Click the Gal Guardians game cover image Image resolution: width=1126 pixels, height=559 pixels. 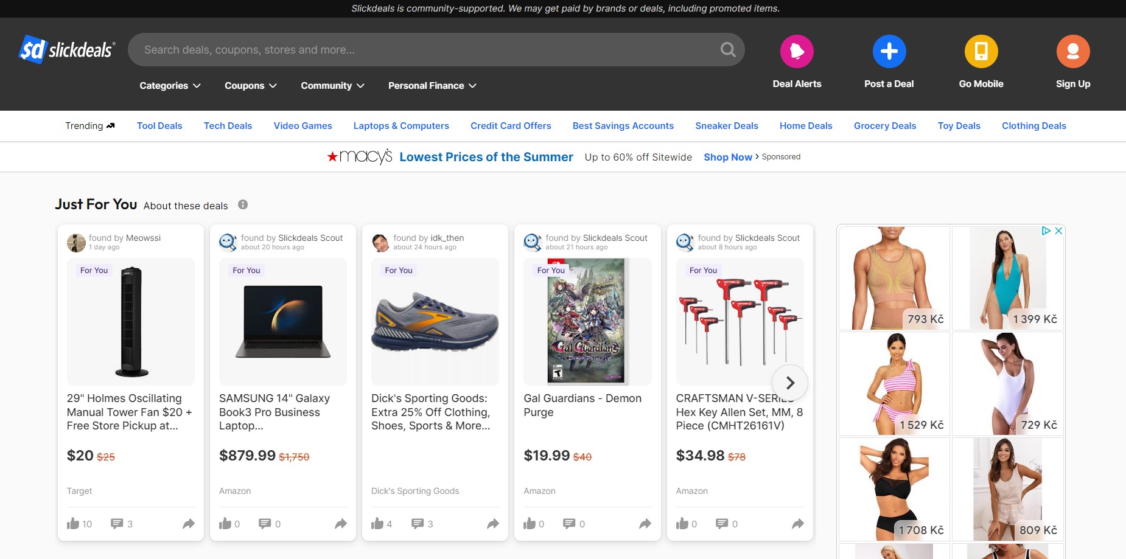tap(587, 322)
